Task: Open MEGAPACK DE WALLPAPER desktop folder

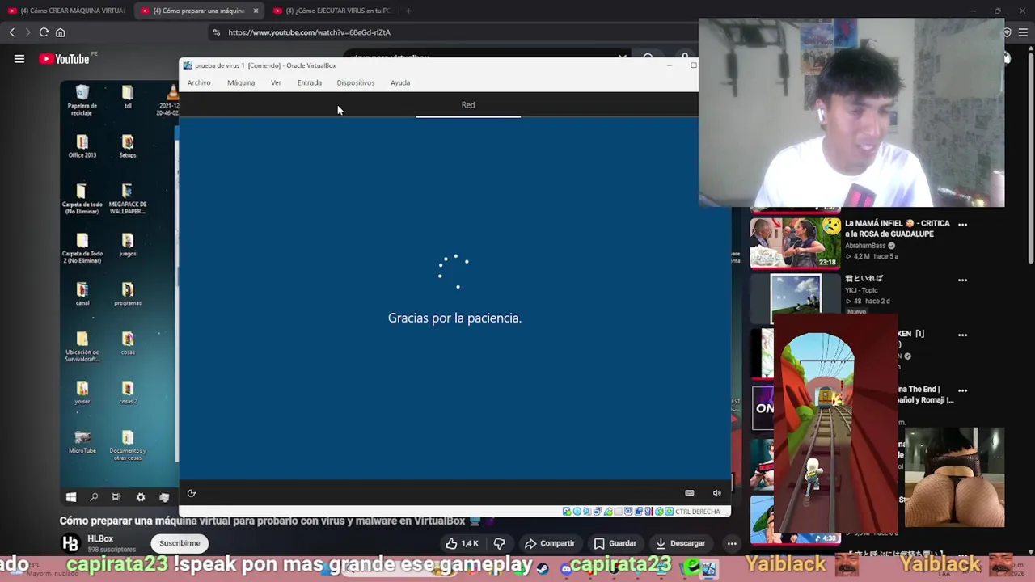Action: (128, 199)
